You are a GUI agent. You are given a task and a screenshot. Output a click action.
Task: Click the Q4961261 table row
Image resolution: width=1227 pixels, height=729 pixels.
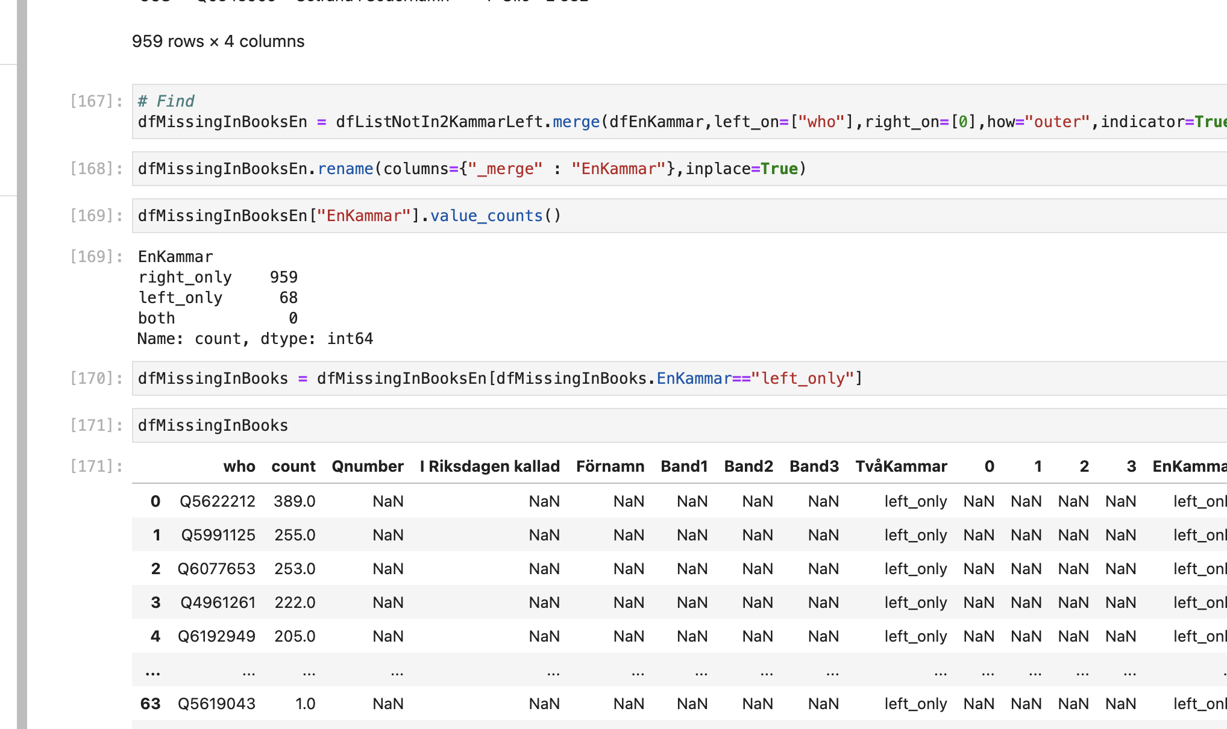click(218, 602)
